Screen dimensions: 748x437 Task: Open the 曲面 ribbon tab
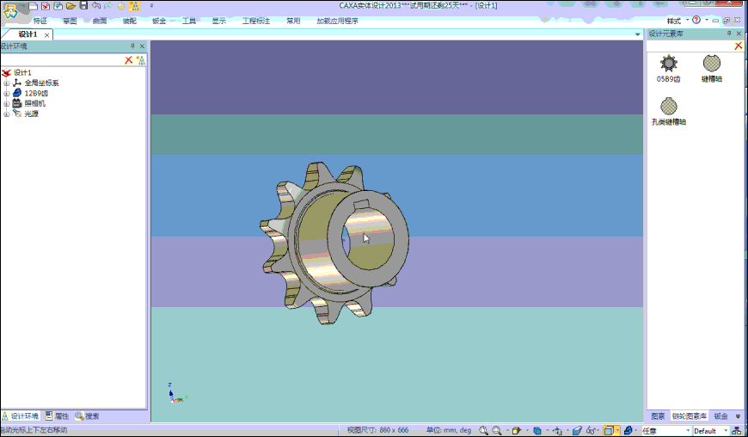[99, 21]
